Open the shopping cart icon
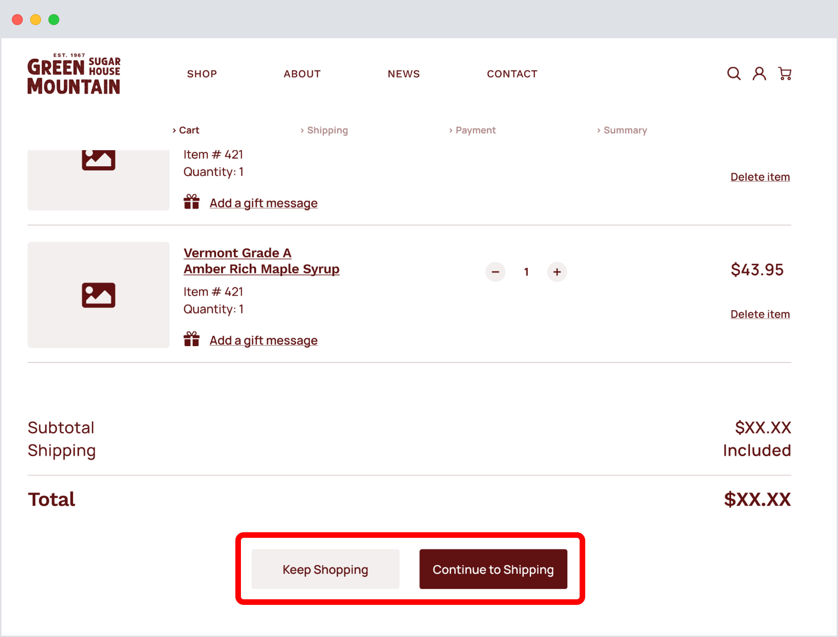 (x=785, y=74)
